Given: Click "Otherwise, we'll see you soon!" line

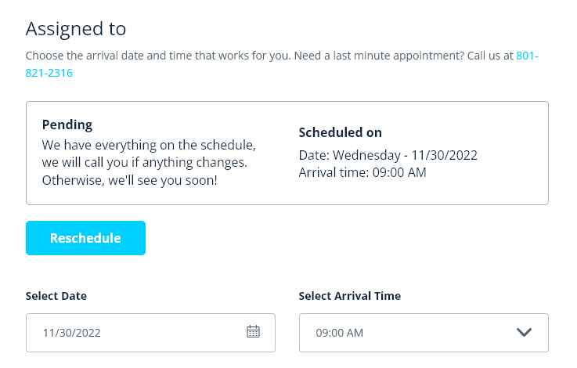Looking at the screenshot, I should (130, 180).
